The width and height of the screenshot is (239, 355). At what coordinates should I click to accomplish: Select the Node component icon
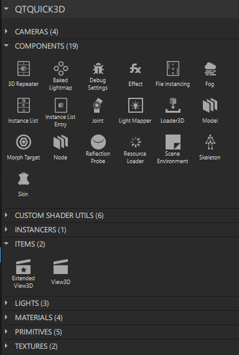point(60,142)
